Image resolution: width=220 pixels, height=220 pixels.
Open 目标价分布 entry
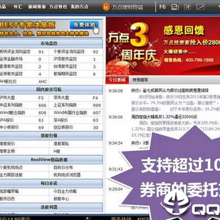tap(63, 167)
